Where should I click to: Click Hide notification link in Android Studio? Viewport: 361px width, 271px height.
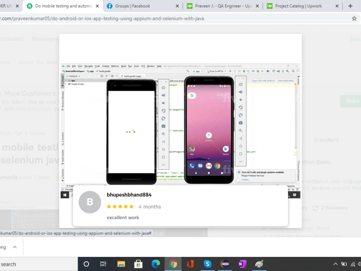(286, 81)
